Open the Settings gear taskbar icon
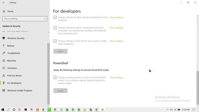This screenshot has height=112, width=199. [102, 110]
